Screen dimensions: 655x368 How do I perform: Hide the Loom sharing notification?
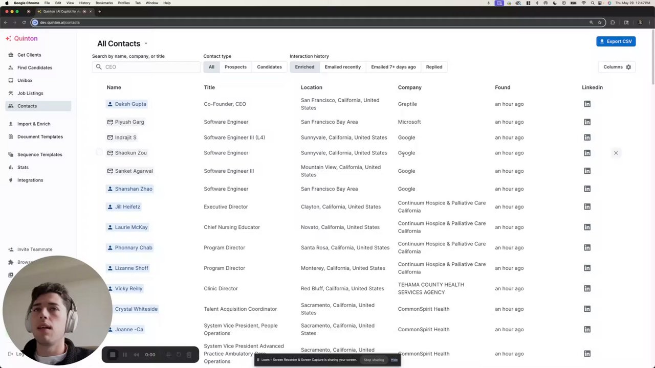click(x=394, y=360)
